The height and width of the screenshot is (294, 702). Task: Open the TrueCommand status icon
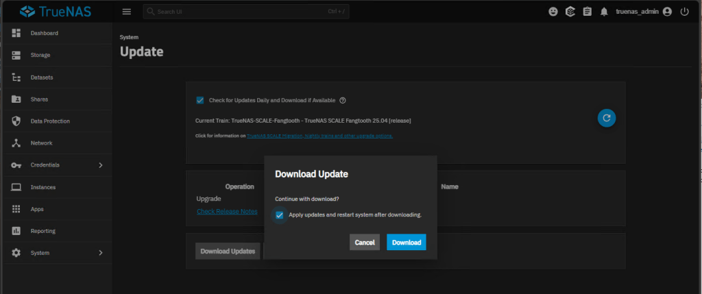coord(570,12)
